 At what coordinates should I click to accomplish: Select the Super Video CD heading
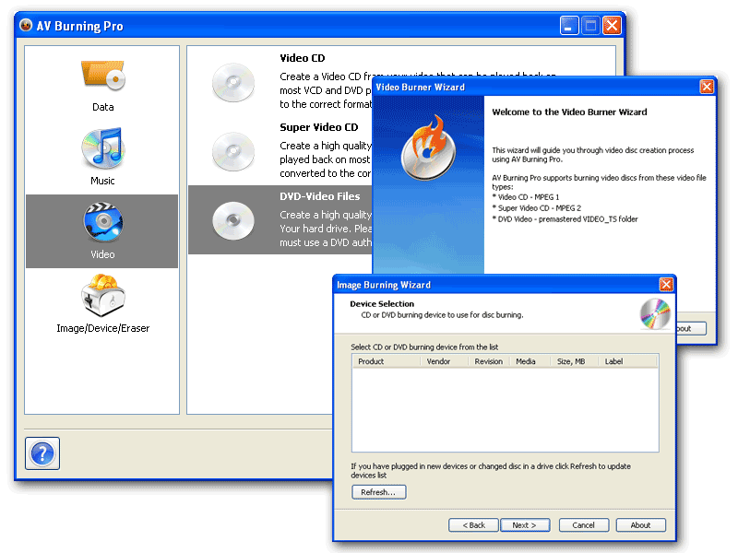pyautogui.click(x=318, y=127)
